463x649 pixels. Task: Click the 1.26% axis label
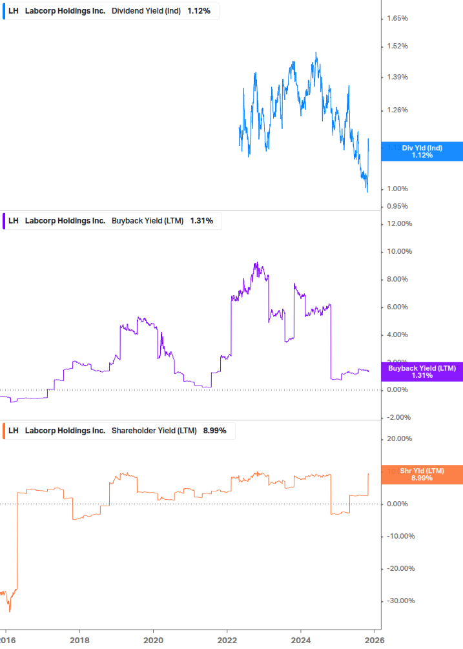[397, 110]
